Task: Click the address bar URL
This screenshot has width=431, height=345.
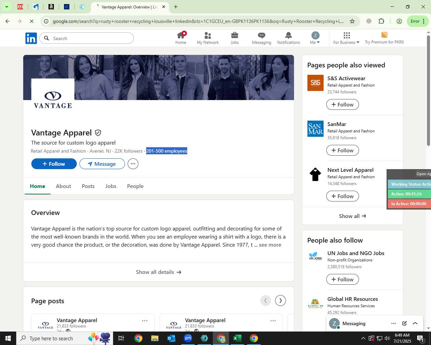Action: point(198,21)
